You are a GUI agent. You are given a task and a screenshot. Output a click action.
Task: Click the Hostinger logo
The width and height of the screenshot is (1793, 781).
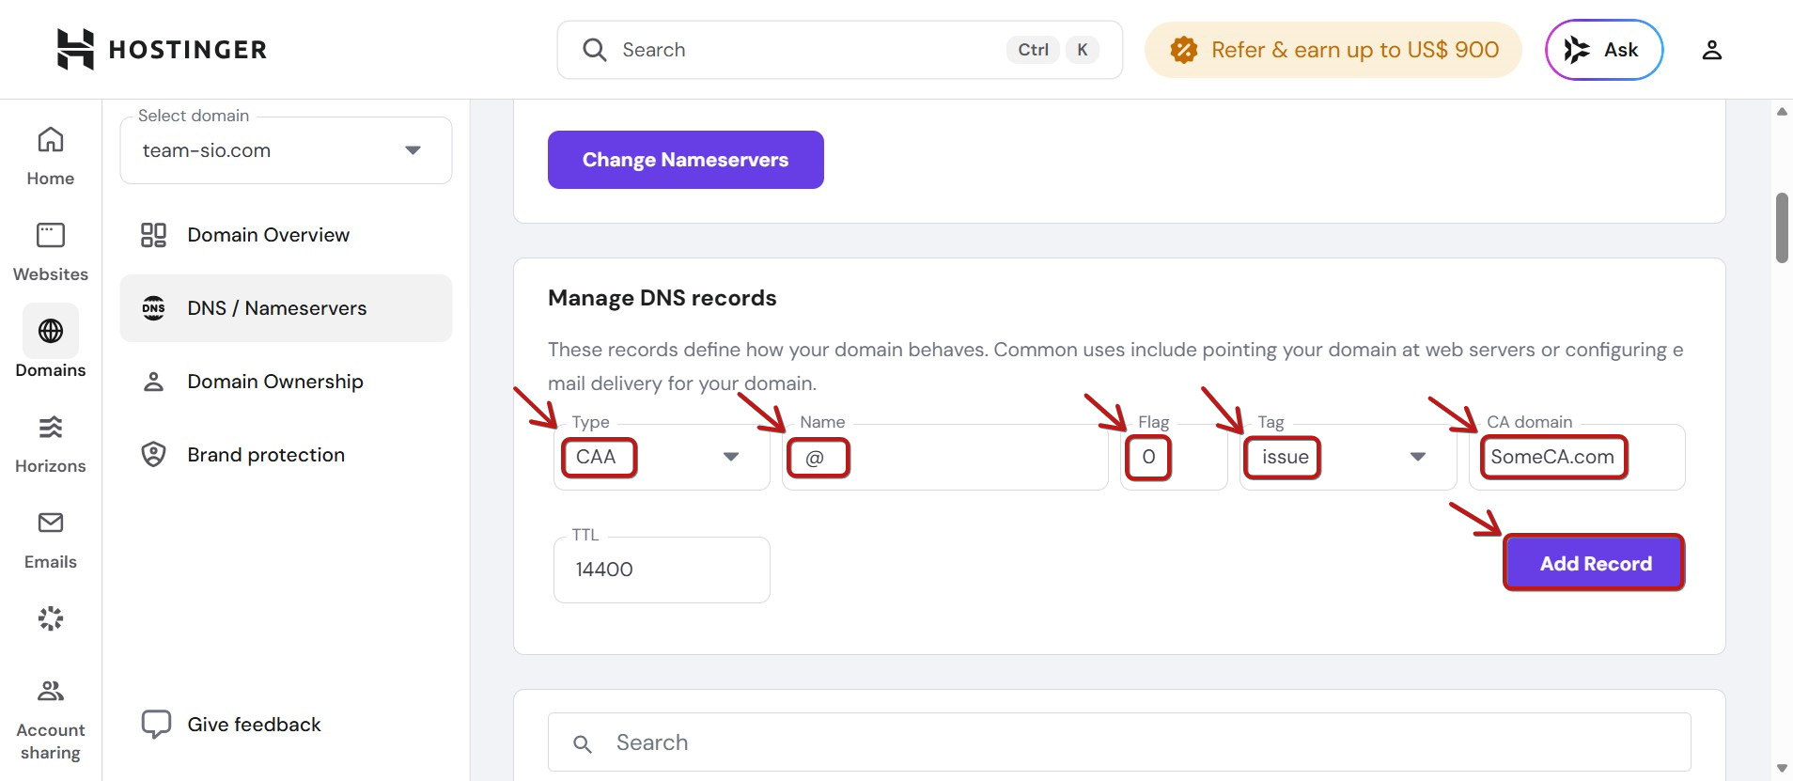click(162, 49)
